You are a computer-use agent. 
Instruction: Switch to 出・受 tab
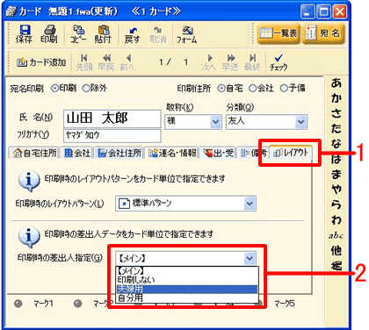pos(219,153)
